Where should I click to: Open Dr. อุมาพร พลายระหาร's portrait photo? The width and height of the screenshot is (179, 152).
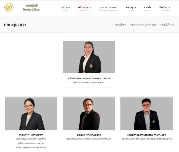tap(31, 114)
